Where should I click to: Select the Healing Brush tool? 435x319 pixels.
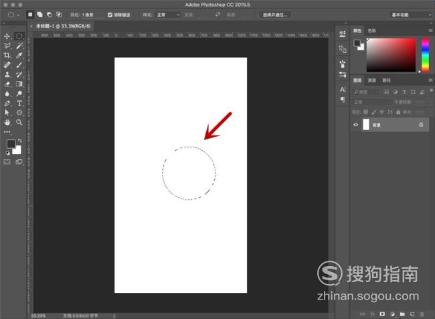coord(7,65)
